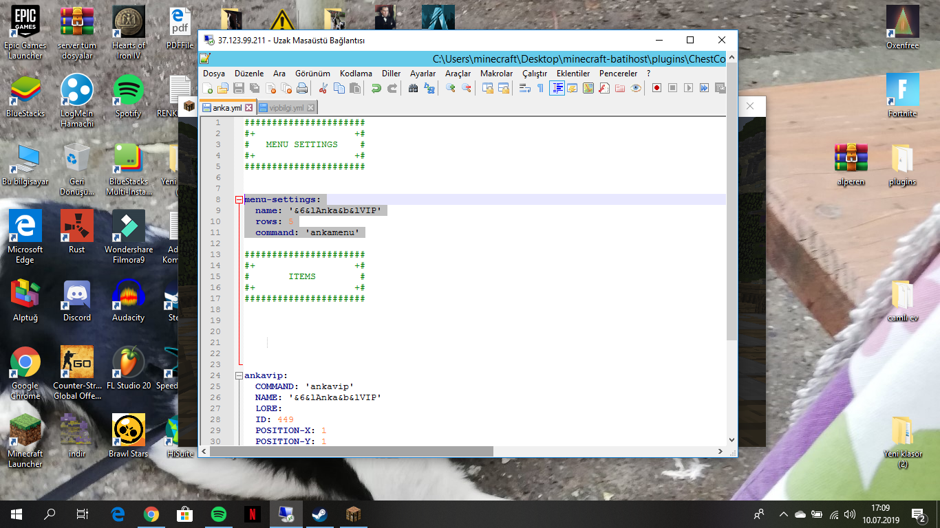940x528 pixels.
Task: Select the Spotify desktop shortcut
Action: [128, 95]
